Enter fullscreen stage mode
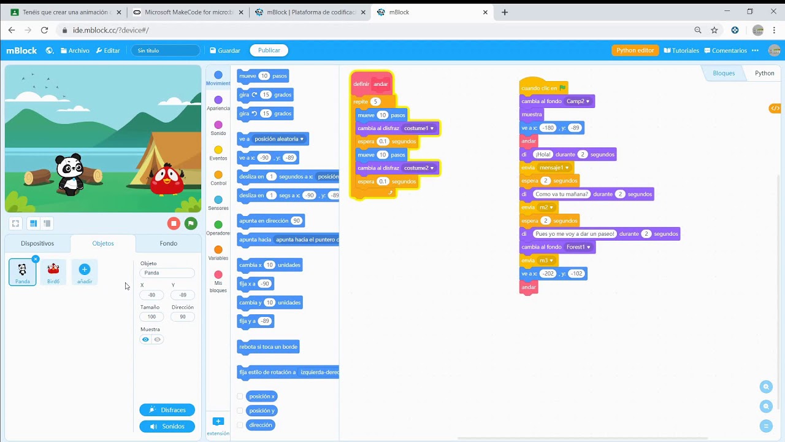 pos(16,223)
